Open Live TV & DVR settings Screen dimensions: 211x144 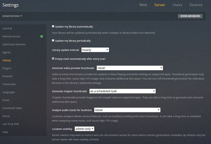tap(11, 124)
